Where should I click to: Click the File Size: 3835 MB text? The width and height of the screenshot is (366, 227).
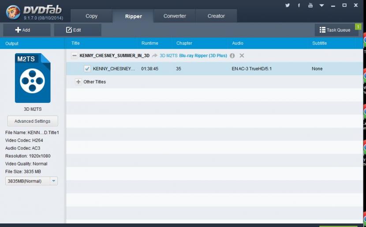23,172
